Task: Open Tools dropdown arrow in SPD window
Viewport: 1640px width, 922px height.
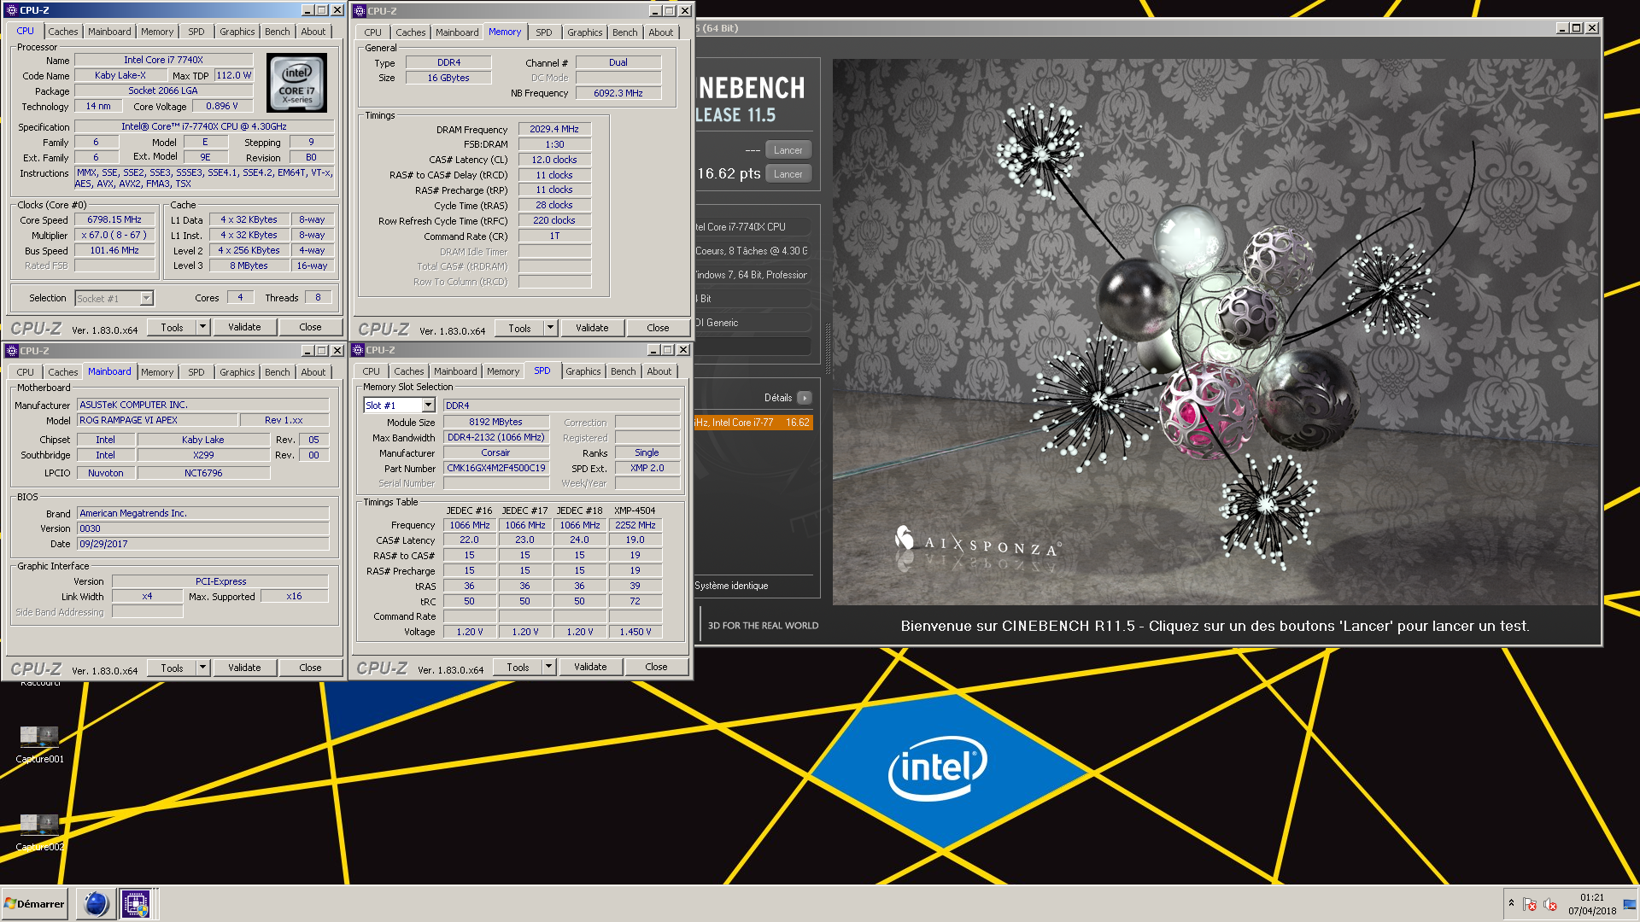Action: pos(548,667)
